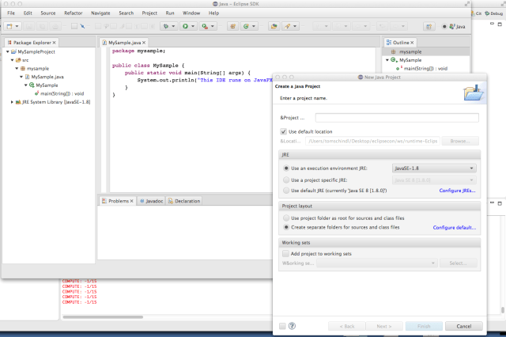Expand the JRE System Library node

(x=12, y=101)
